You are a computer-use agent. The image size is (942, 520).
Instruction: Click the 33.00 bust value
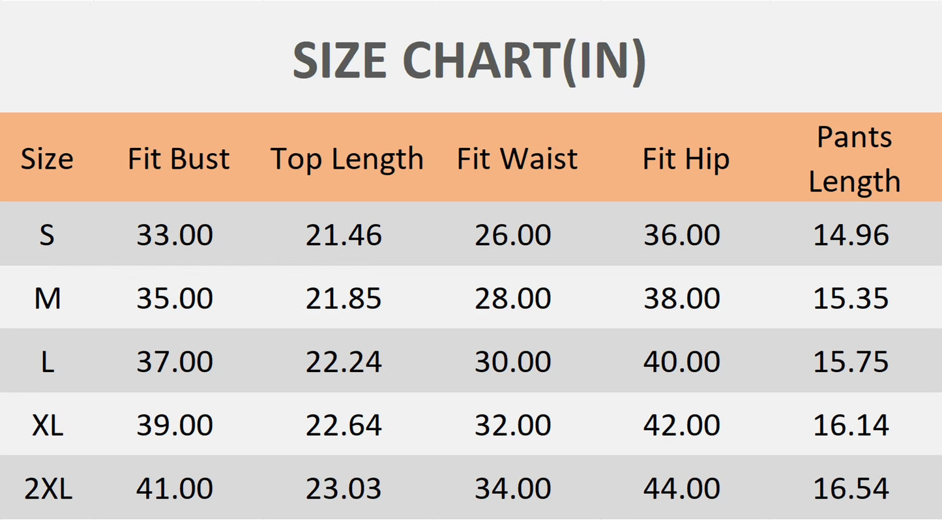click(175, 235)
